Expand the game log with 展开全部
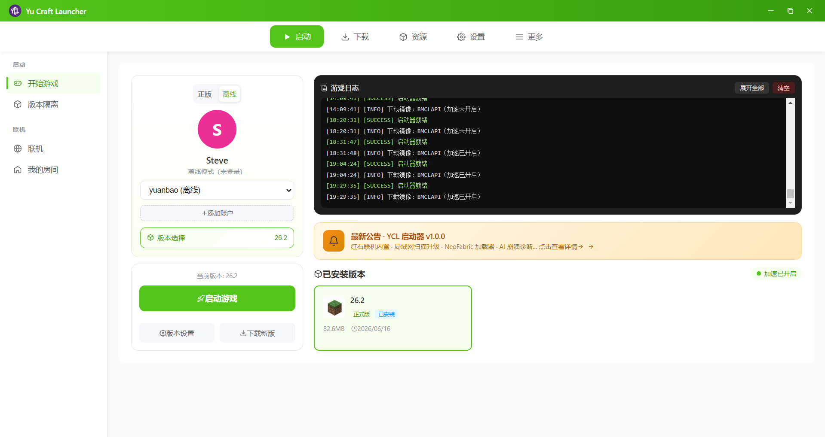Screen dimensions: 825x437 751,88
